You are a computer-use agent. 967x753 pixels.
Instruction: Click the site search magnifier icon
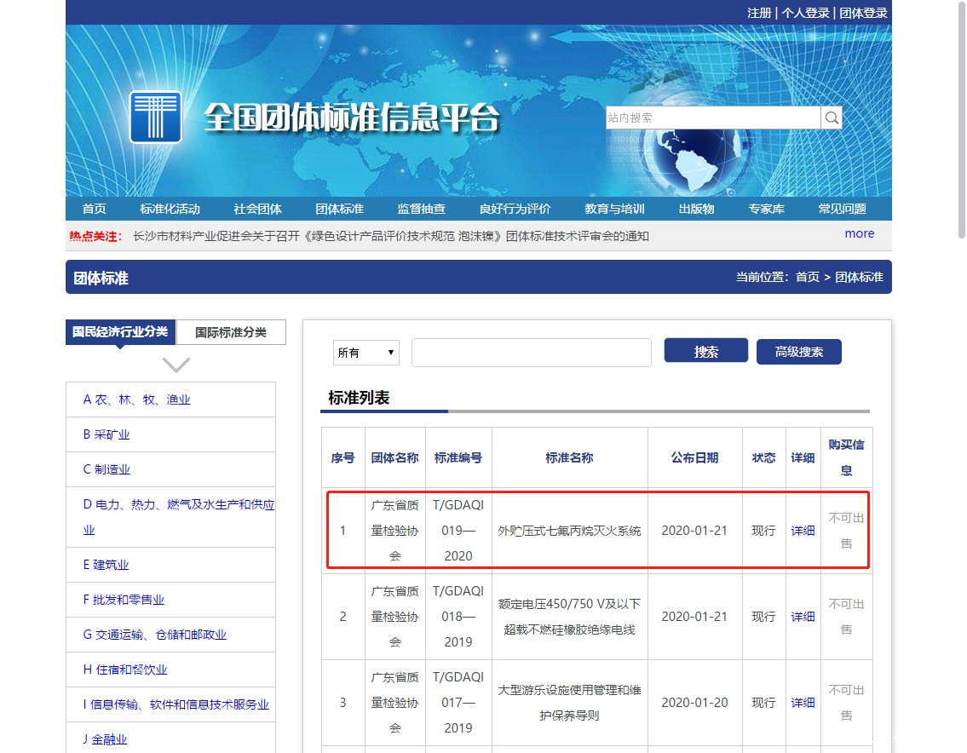point(832,117)
